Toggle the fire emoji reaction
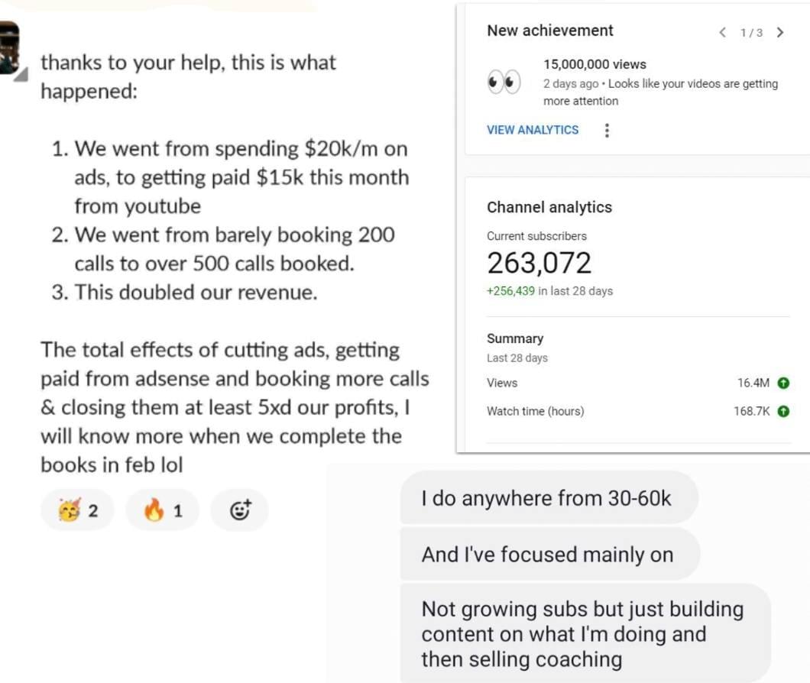This screenshot has height=683, width=810. (x=162, y=510)
